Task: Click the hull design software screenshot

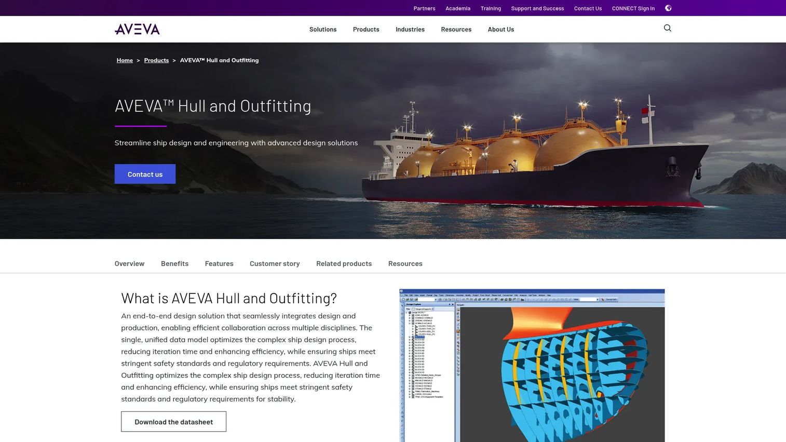Action: click(x=532, y=366)
